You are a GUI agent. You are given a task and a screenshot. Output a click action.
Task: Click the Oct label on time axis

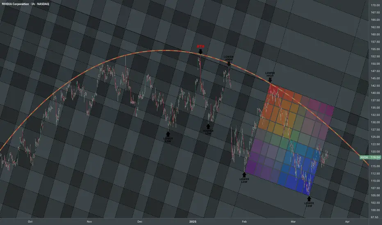pyautogui.click(x=30, y=222)
